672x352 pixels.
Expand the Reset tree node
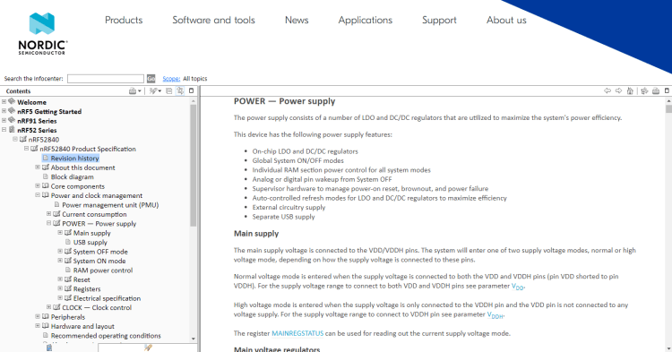[x=60, y=279]
